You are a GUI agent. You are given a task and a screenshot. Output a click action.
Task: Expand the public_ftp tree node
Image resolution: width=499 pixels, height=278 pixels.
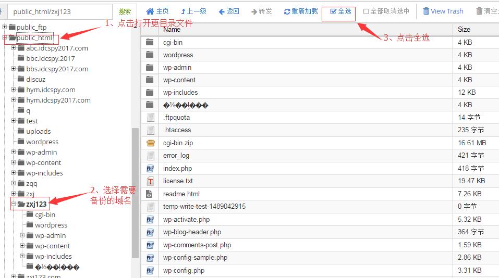[5, 27]
